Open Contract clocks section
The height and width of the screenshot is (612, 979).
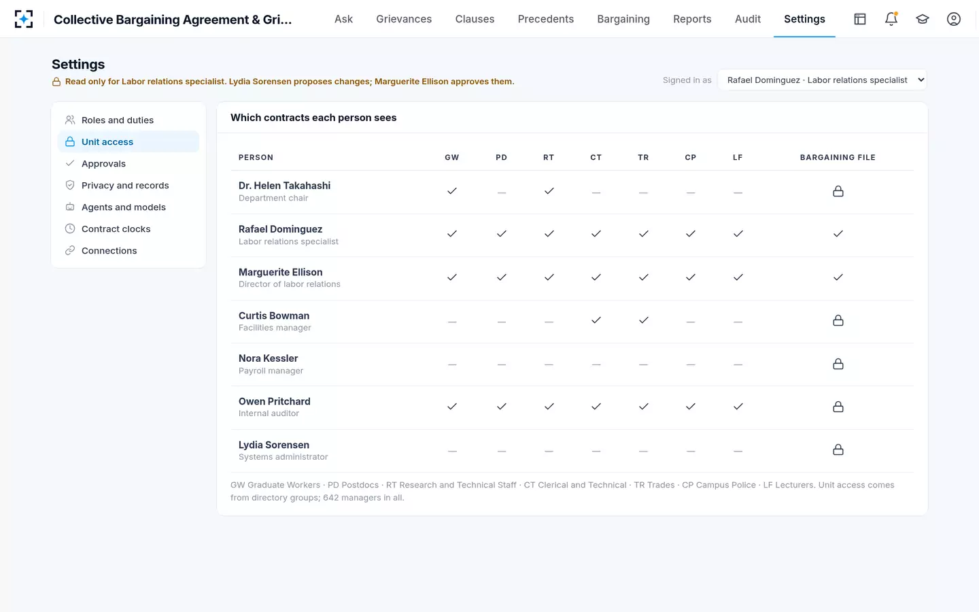pyautogui.click(x=128, y=228)
